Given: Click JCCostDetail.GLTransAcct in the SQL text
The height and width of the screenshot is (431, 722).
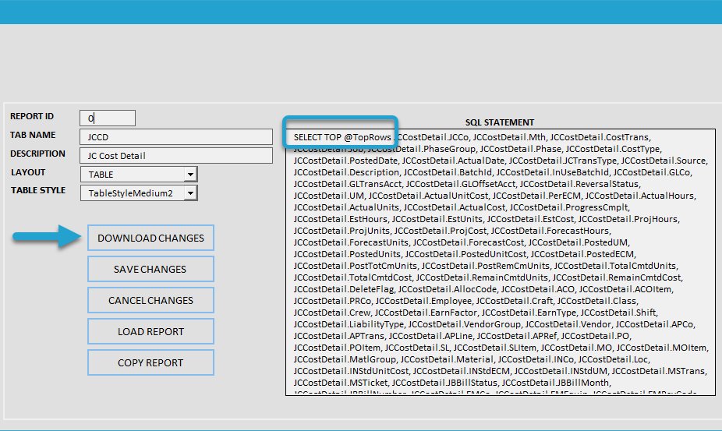Looking at the screenshot, I should [348, 184].
